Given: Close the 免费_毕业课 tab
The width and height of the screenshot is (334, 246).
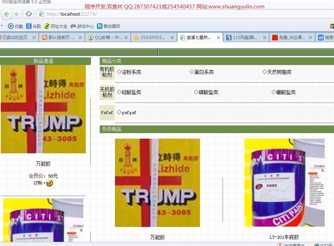Looking at the screenshot, I should (x=310, y=38).
